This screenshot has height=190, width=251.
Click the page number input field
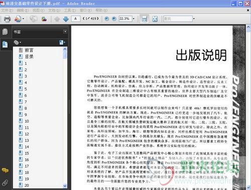point(75,19)
